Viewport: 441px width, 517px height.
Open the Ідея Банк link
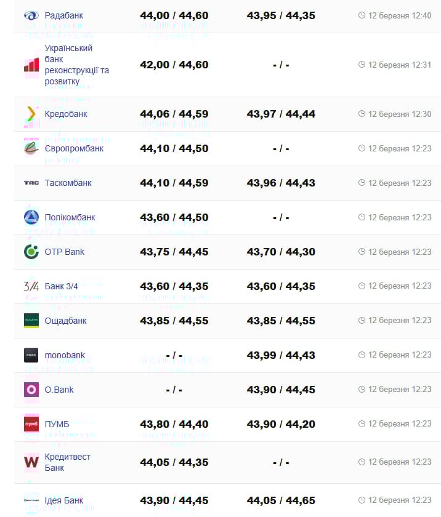[x=64, y=500]
